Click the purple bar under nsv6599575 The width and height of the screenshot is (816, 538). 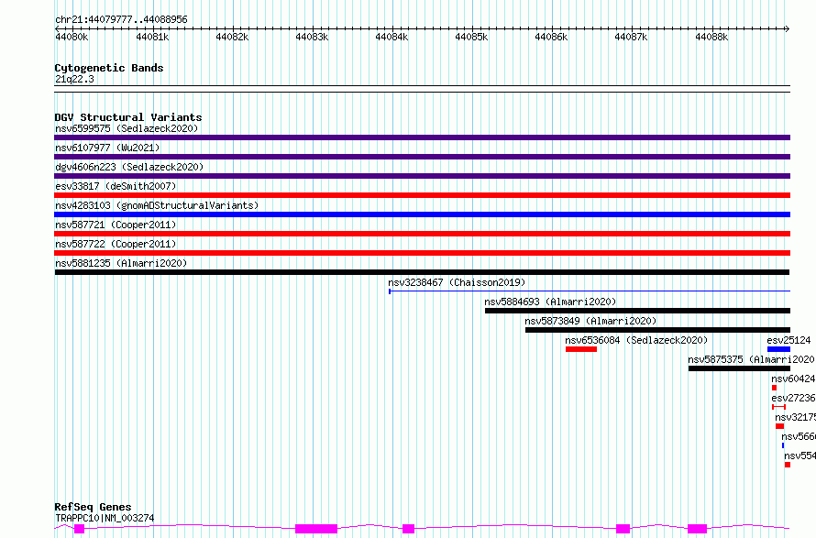(x=422, y=137)
